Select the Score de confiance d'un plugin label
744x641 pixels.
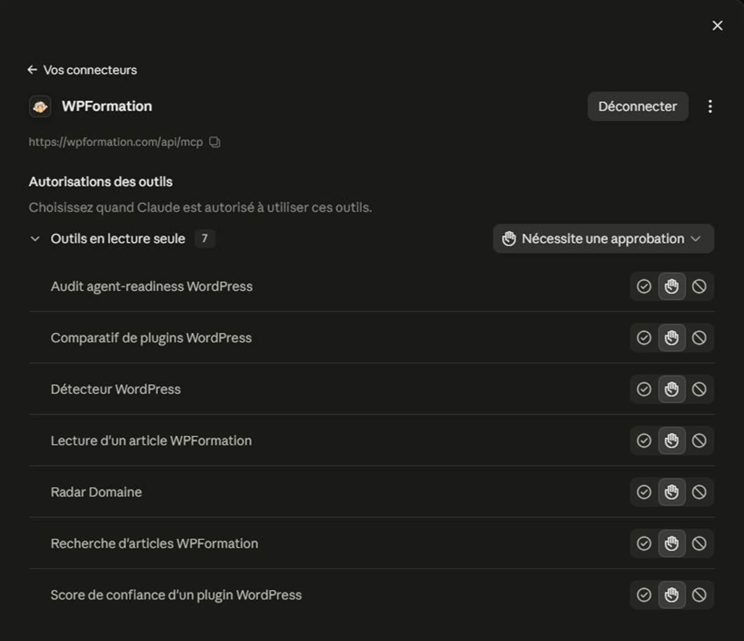click(x=176, y=595)
